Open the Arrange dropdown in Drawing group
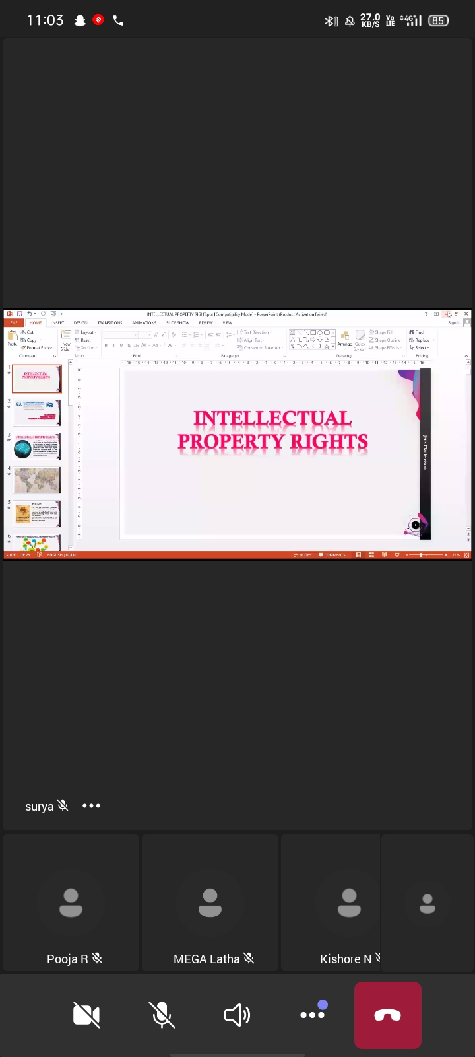The width and height of the screenshot is (475, 1057). pos(344,339)
